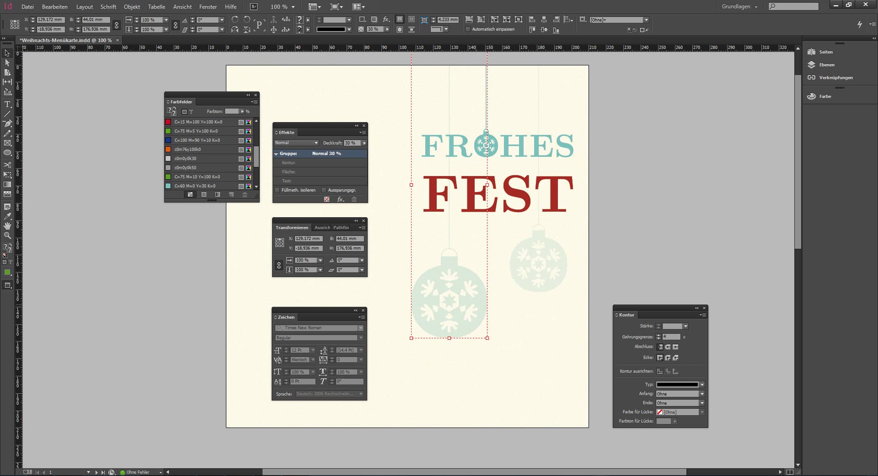Open the Objekt menu
The image size is (878, 476).
(132, 7)
